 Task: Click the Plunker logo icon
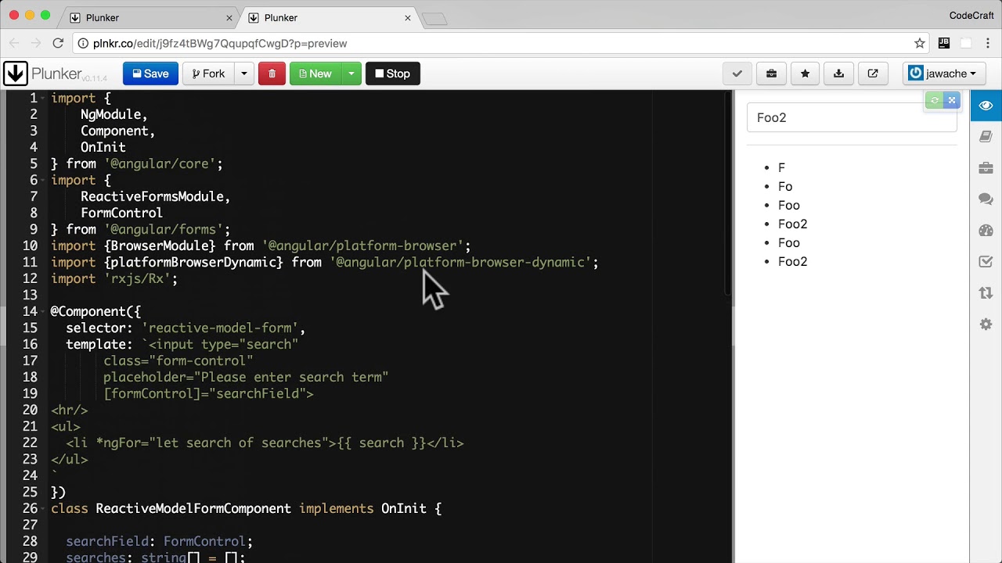15,74
